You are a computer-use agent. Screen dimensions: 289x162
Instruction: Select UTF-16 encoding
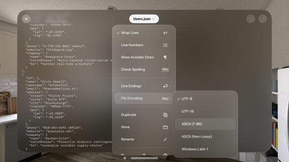pos(205,111)
